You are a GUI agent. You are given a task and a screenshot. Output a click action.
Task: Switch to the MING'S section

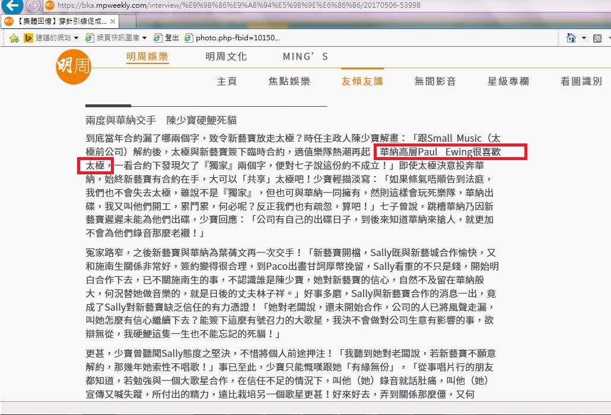coord(305,56)
